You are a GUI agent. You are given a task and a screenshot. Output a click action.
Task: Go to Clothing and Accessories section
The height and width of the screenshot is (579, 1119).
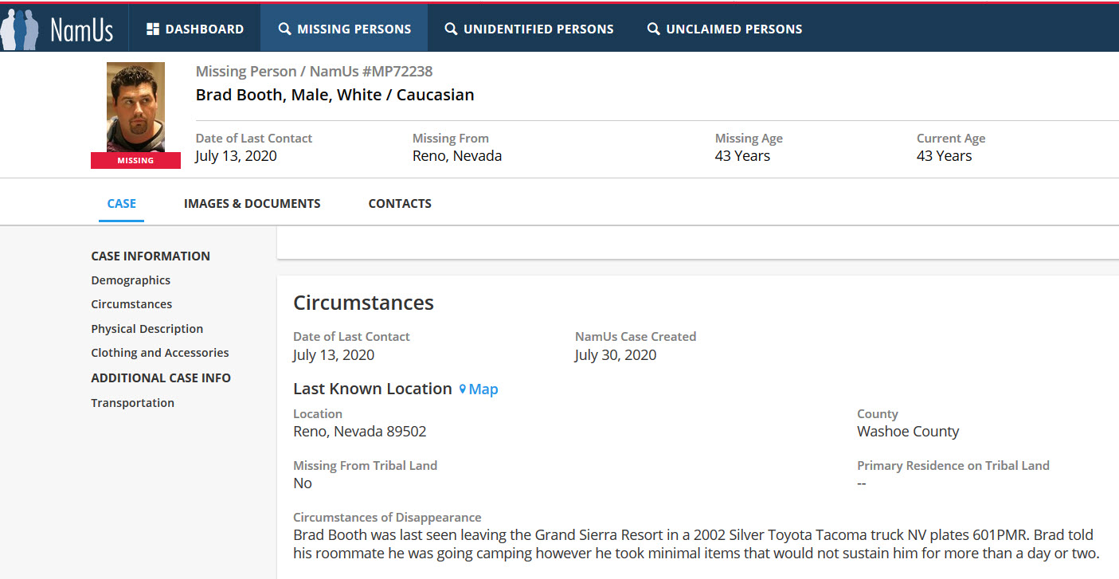(159, 353)
